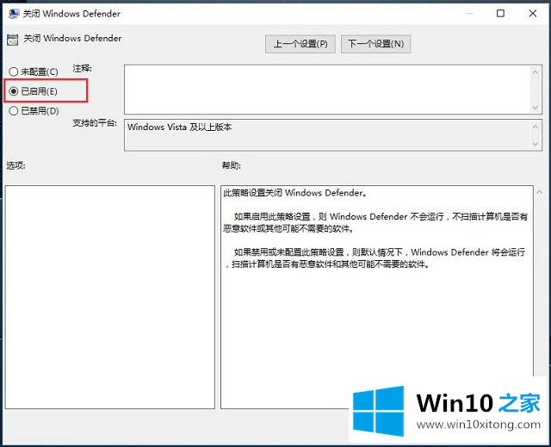Click the help text 此策略设置关闭 Windows Defender
Screen dimensions: 551x447
point(295,193)
